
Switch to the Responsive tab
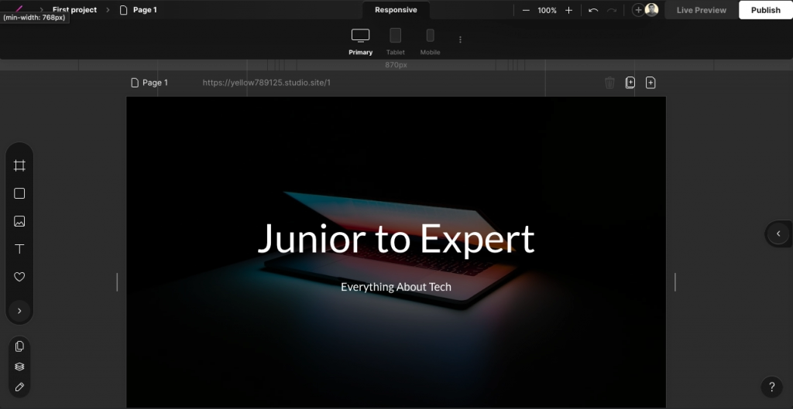coord(396,9)
